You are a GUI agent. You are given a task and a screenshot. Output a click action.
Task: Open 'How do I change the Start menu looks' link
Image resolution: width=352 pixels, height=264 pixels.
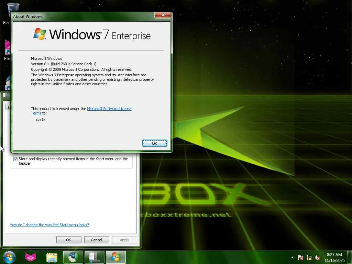49,225
